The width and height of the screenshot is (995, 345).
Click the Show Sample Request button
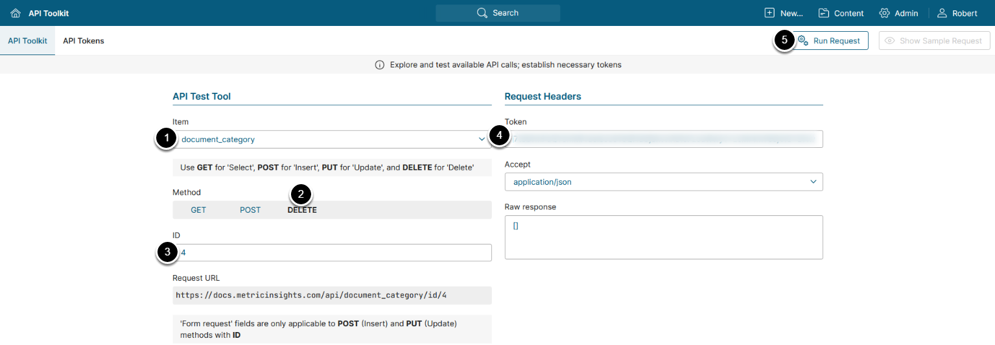[934, 41]
